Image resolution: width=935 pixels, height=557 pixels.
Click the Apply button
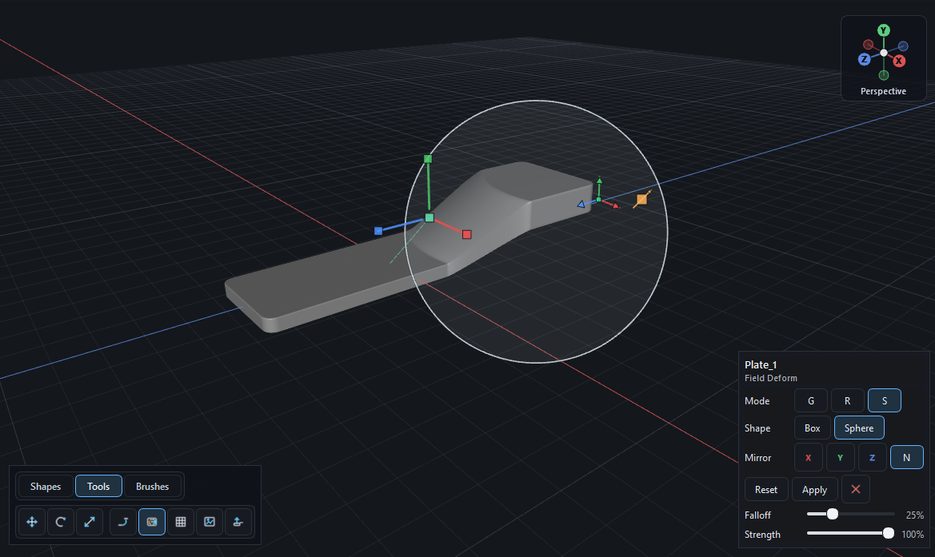point(814,490)
